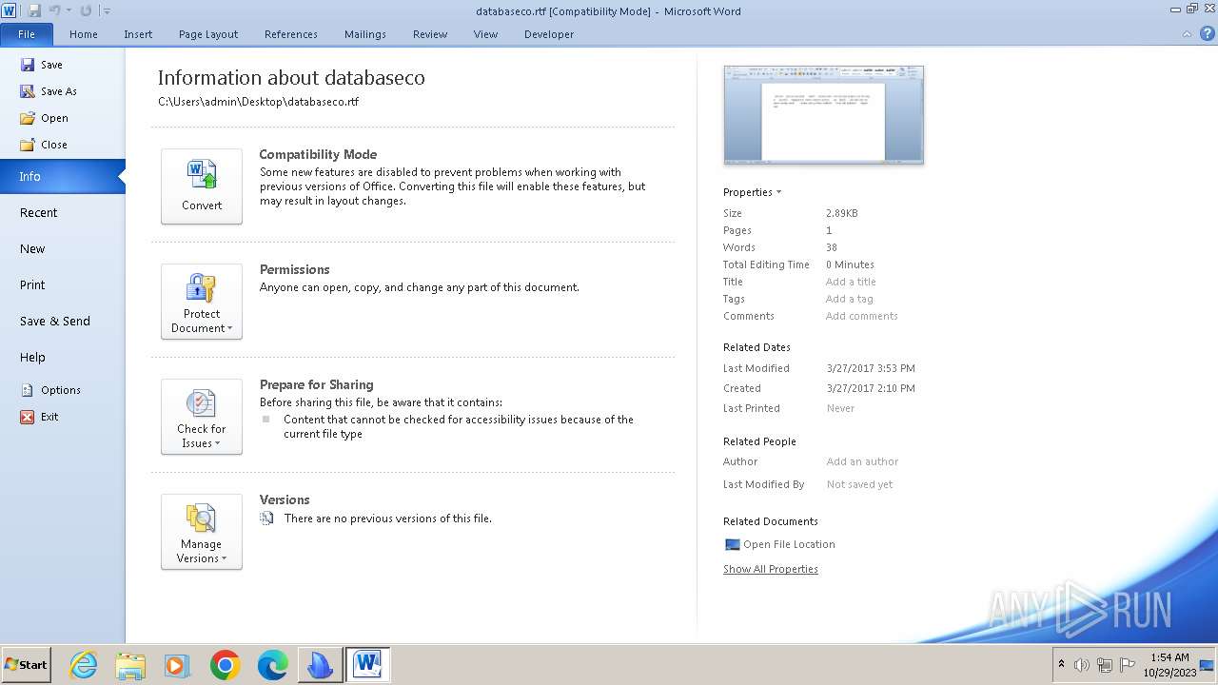Click the Add comments field
Image resolution: width=1218 pixels, height=685 pixels.
tap(861, 316)
